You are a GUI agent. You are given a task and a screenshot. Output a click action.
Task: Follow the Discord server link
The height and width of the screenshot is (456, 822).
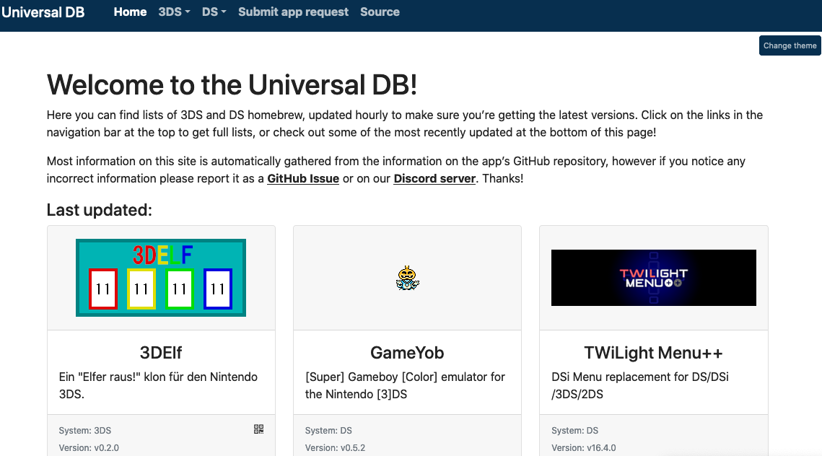[x=434, y=178]
